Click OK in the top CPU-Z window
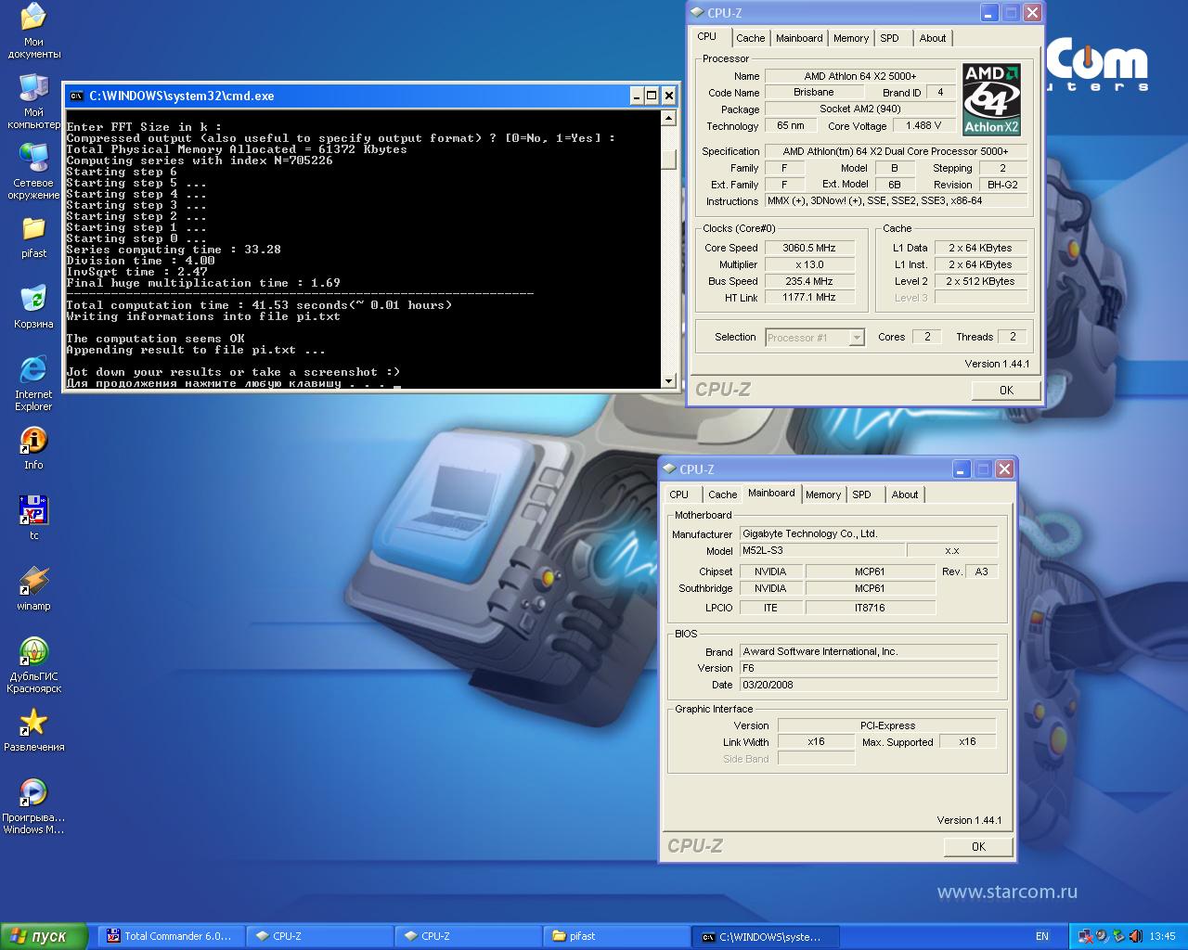Screen dimensions: 1188x950 (x=1006, y=391)
